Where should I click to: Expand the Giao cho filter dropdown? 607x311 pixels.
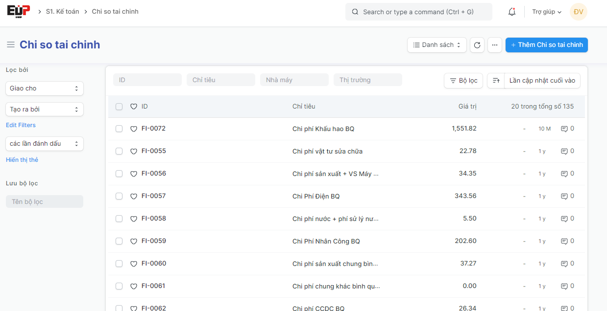[x=44, y=89]
